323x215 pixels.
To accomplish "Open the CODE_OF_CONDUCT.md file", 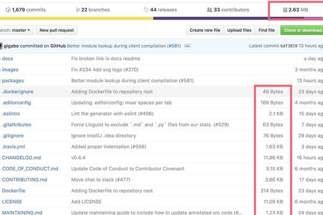I will click(30, 169).
